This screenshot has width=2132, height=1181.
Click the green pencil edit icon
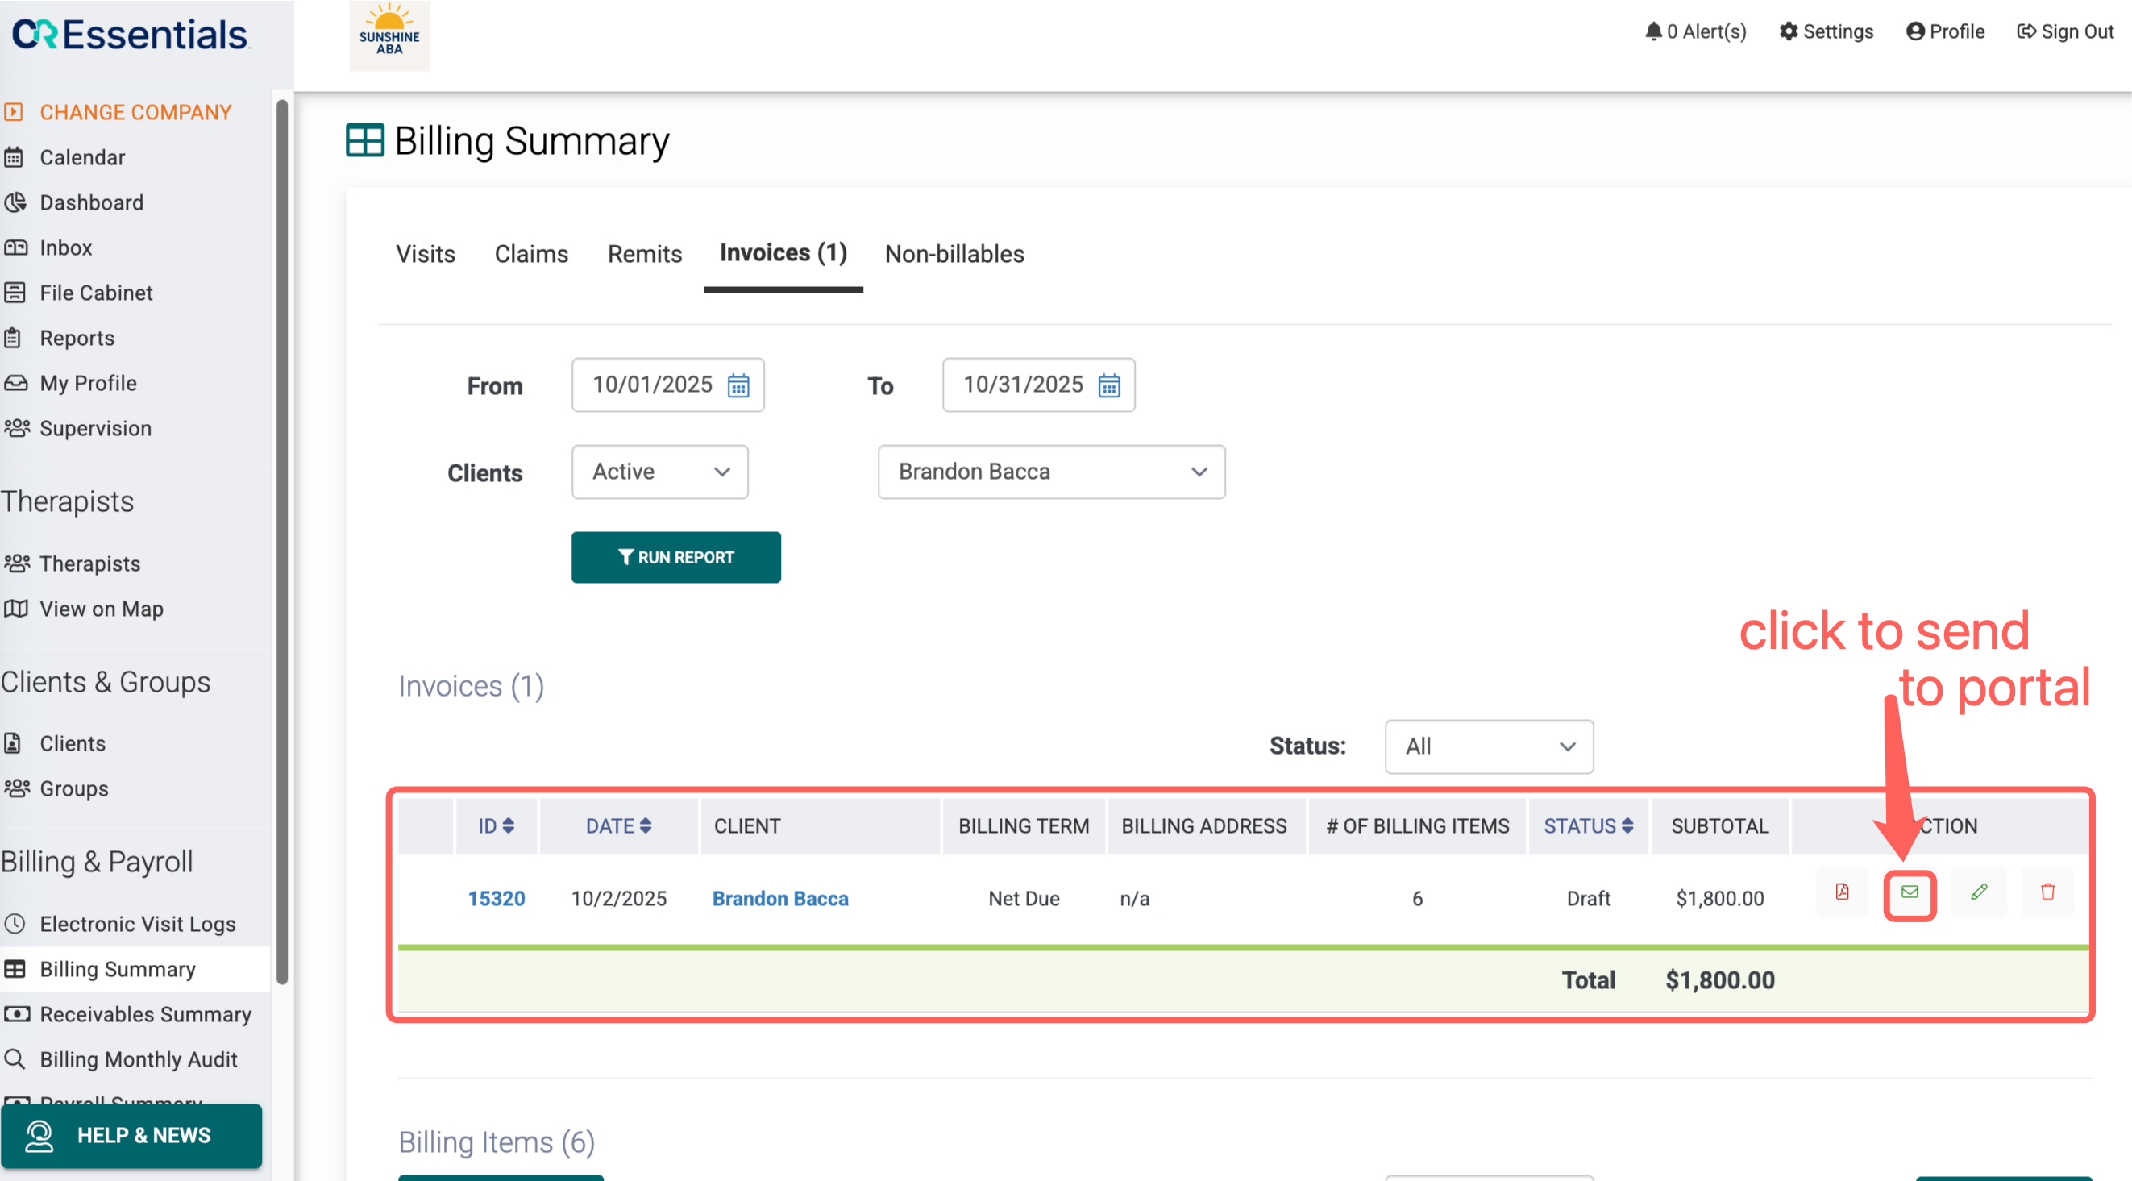tap(1978, 892)
